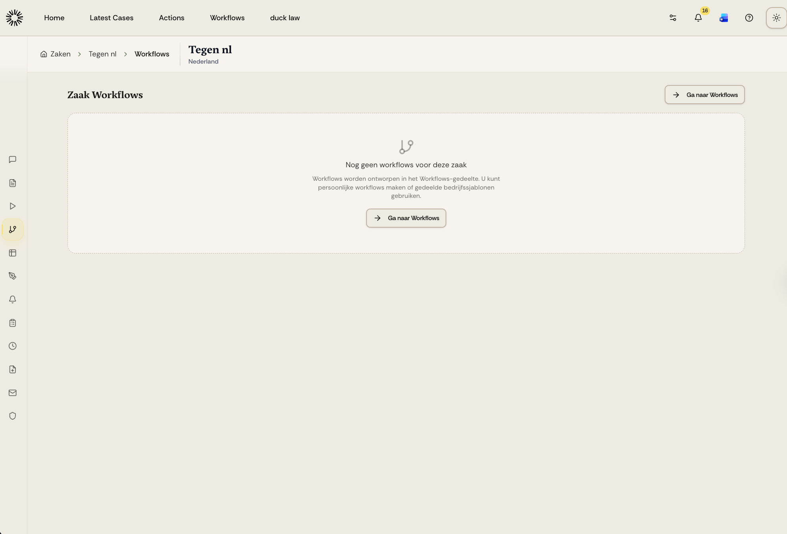Open the clock icon in sidebar
The width and height of the screenshot is (787, 534).
coord(13,346)
